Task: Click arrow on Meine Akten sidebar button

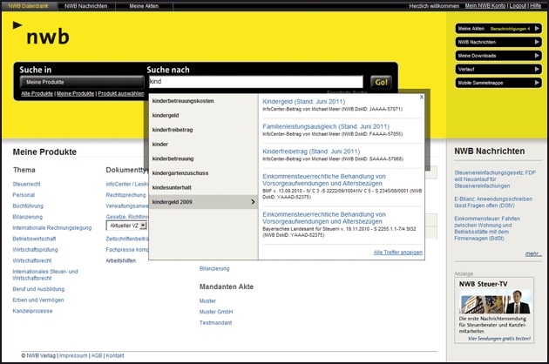Action: 536,28
